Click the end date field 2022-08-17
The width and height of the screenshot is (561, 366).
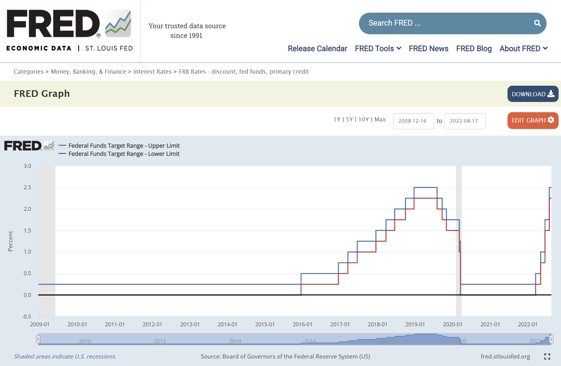tap(465, 121)
